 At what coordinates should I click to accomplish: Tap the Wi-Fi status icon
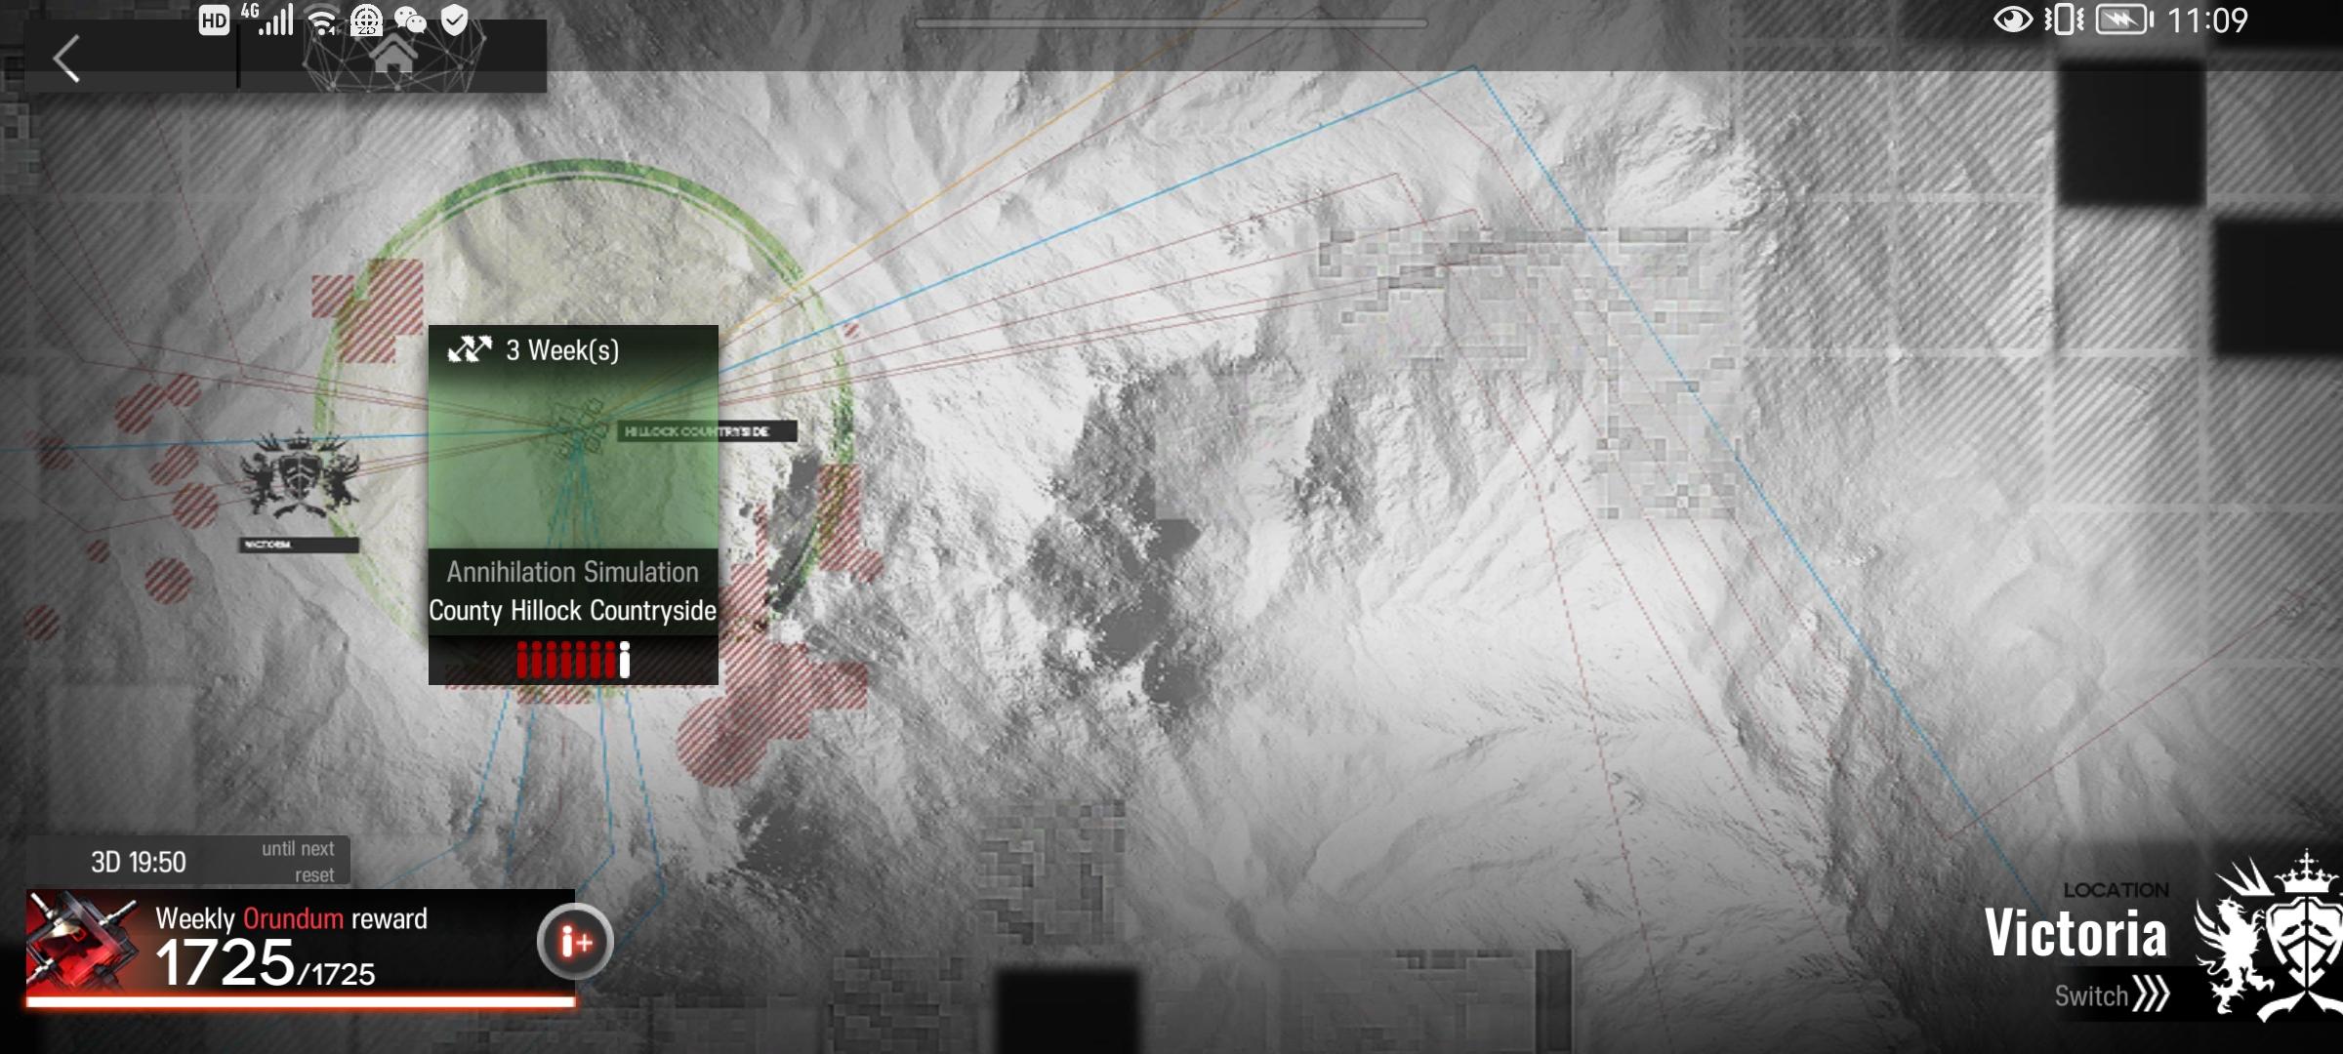click(321, 20)
